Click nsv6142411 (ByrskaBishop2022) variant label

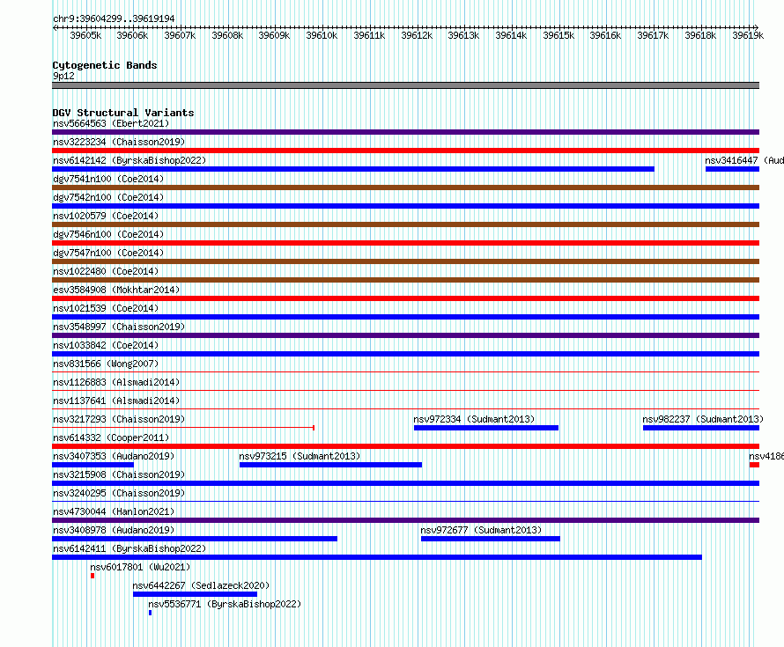click(129, 548)
